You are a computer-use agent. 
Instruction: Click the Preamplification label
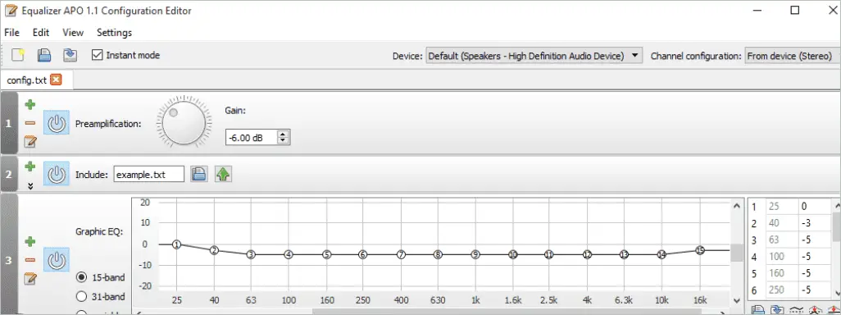pos(108,124)
